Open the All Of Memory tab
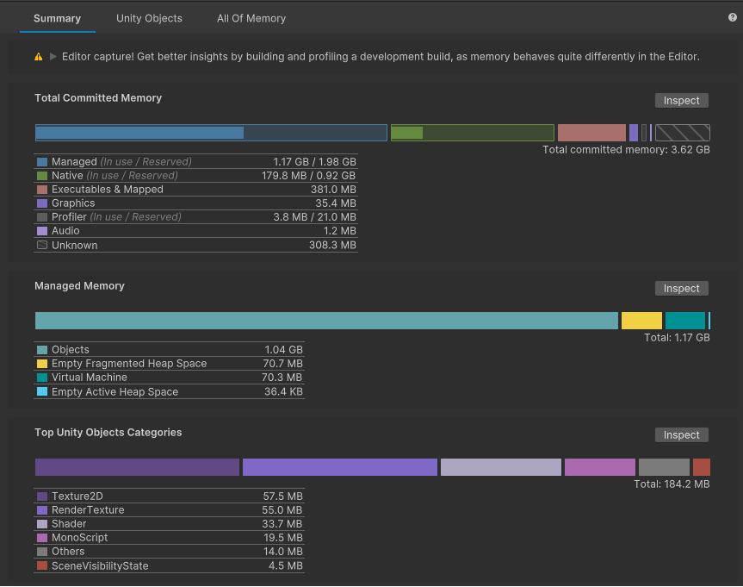 tap(251, 18)
